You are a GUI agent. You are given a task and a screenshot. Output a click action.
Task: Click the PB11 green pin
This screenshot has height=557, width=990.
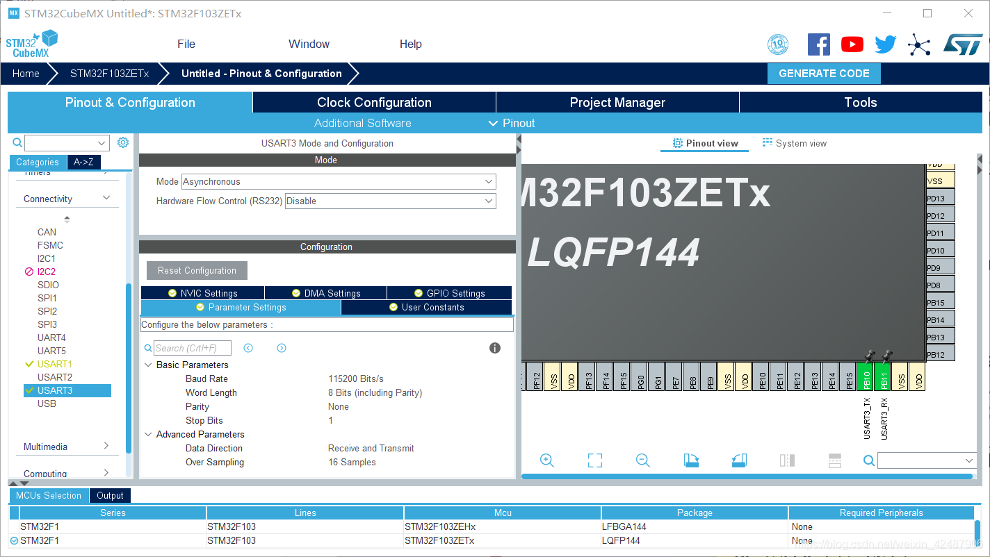[884, 376]
